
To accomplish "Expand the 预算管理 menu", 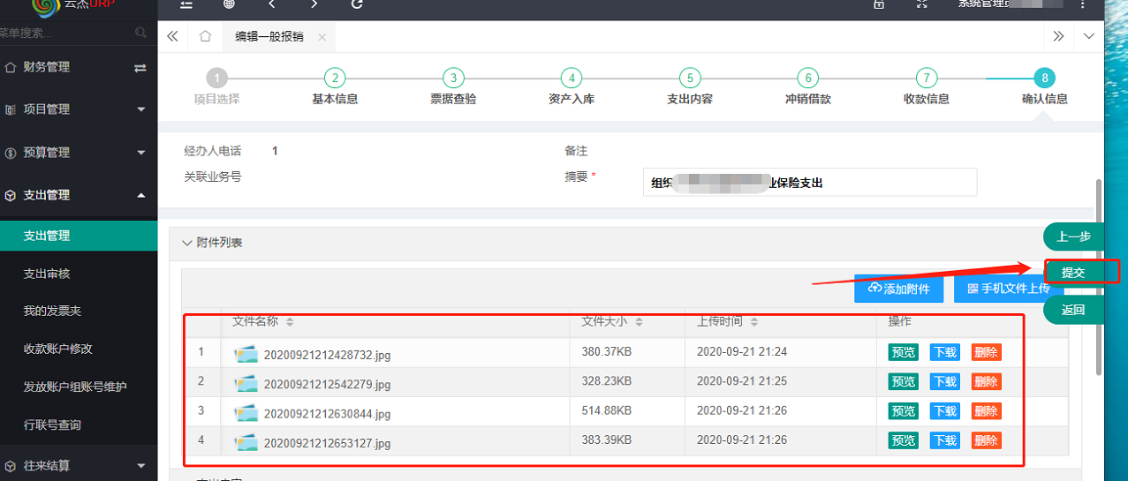I will pos(79,153).
